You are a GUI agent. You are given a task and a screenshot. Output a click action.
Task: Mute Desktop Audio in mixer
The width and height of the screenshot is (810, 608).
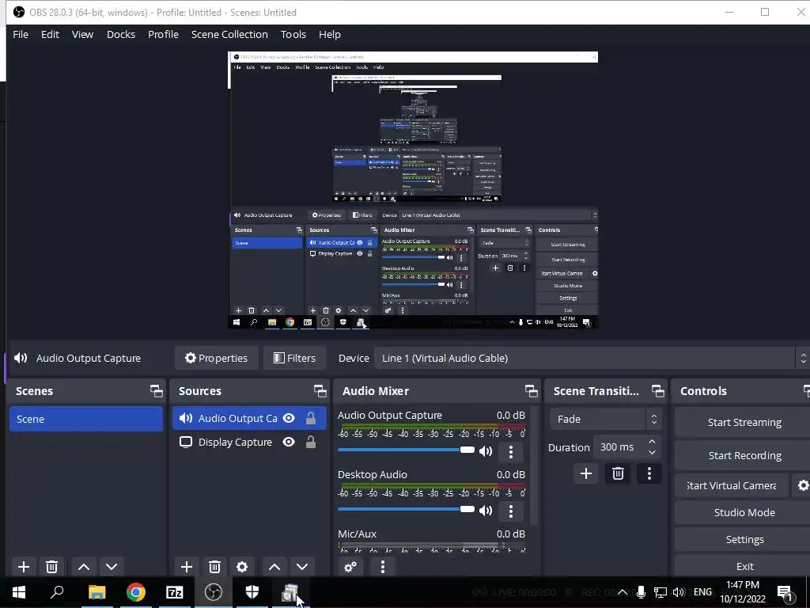pos(486,511)
